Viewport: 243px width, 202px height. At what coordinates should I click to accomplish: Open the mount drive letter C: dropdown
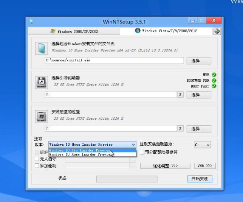[202, 145]
